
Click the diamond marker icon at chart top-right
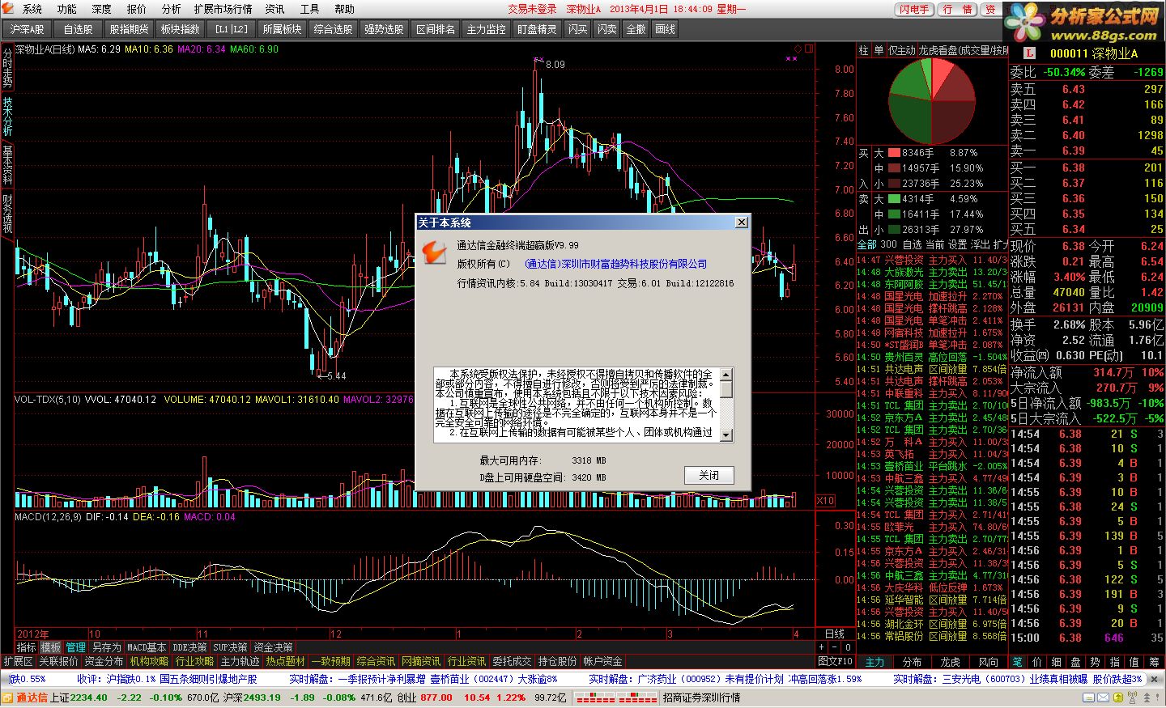(x=797, y=50)
